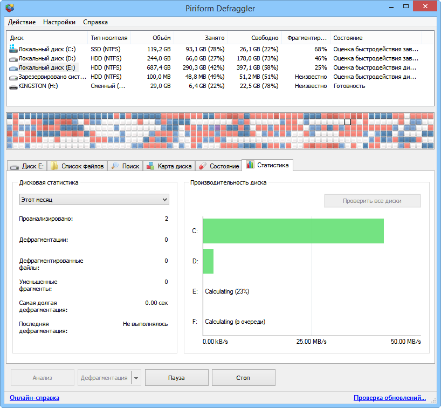Click the green performance bar for drive C:
441x408 pixels.
(x=293, y=231)
